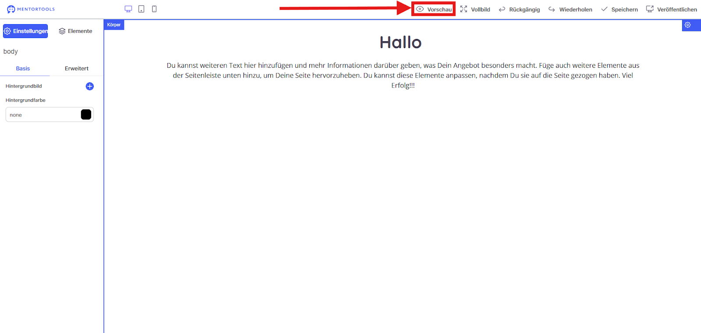
Task: Open the gear settings on canvas corner
Action: coord(688,25)
